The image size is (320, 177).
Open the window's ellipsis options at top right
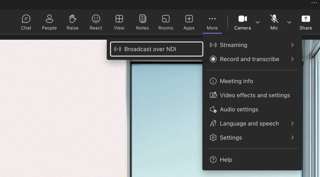coord(314,2)
